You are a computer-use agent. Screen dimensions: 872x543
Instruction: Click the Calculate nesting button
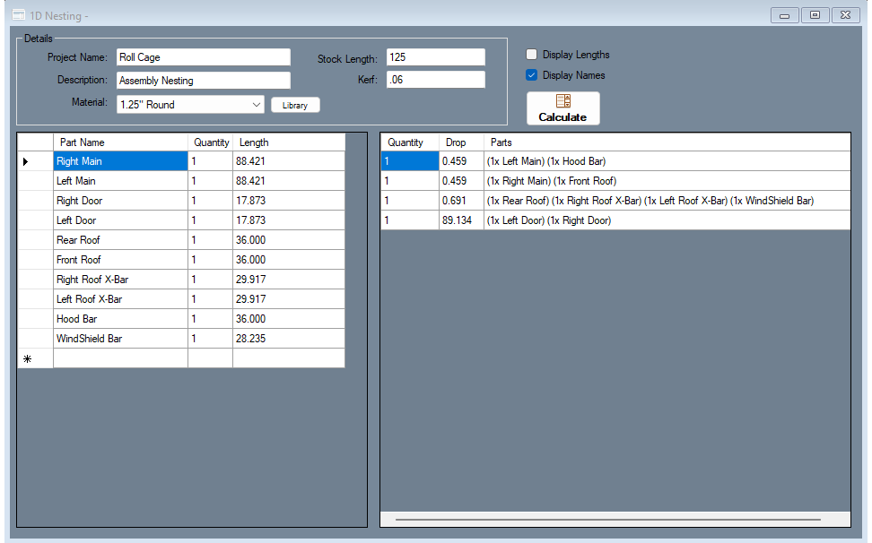point(562,108)
